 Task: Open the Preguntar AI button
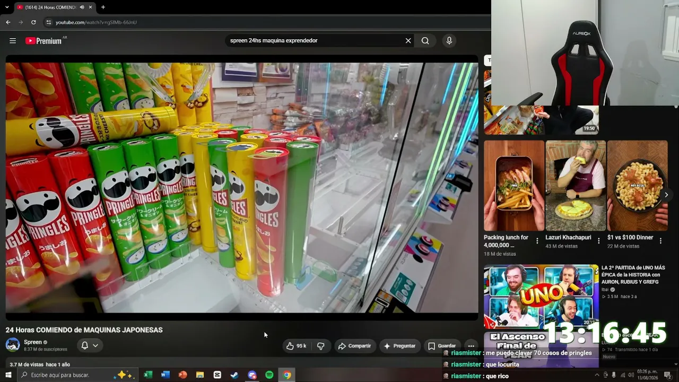coord(399,346)
